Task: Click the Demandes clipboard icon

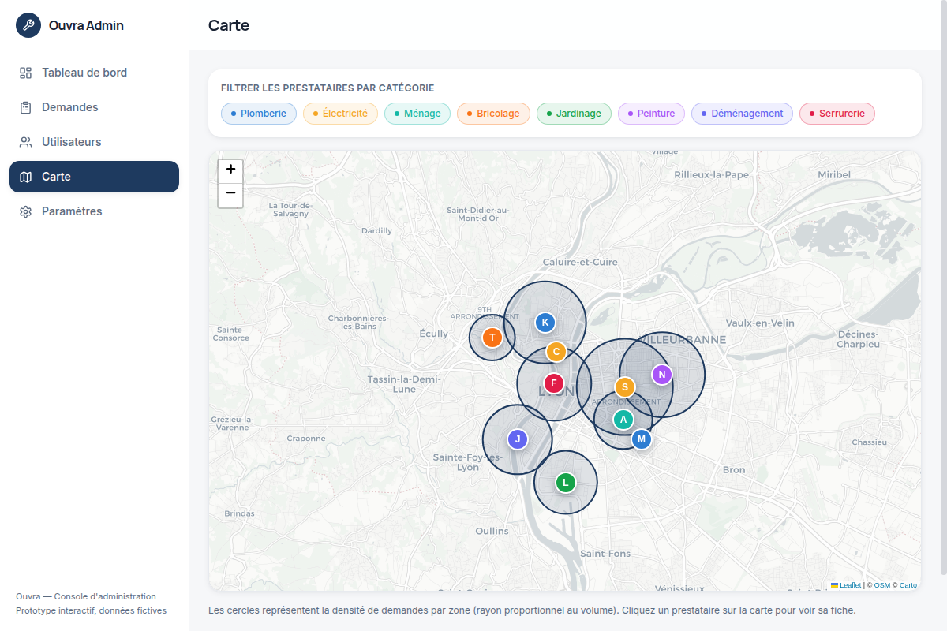Action: (25, 107)
